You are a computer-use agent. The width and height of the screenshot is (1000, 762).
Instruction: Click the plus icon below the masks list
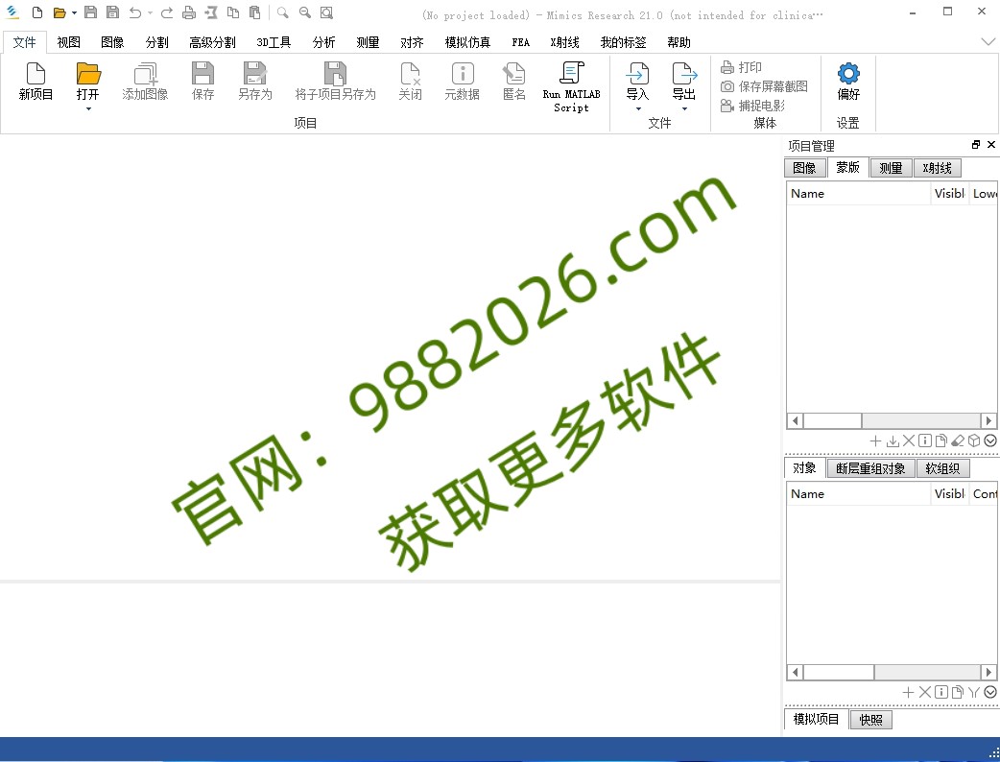875,441
